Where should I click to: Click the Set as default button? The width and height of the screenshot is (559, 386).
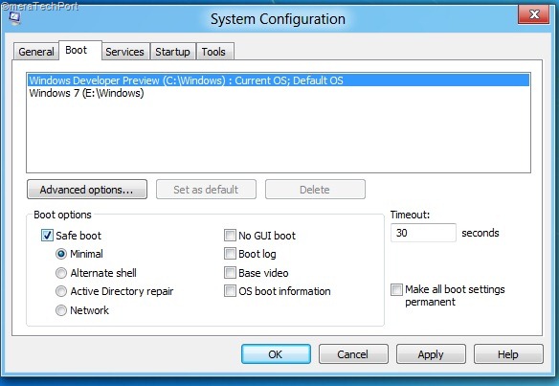click(206, 190)
